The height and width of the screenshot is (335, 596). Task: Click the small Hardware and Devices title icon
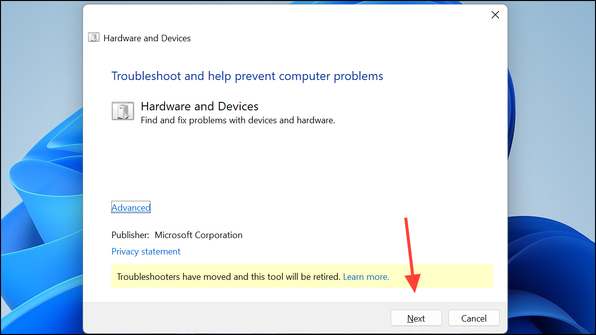(x=93, y=37)
